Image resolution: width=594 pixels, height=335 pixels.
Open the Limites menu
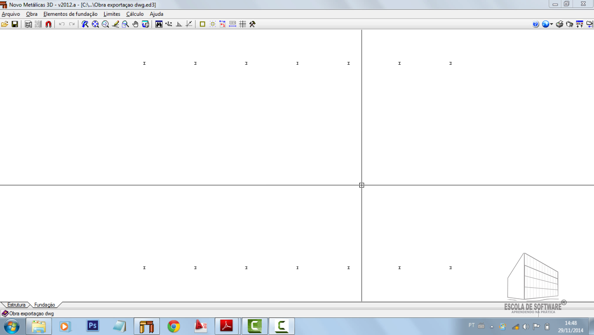[112, 14]
